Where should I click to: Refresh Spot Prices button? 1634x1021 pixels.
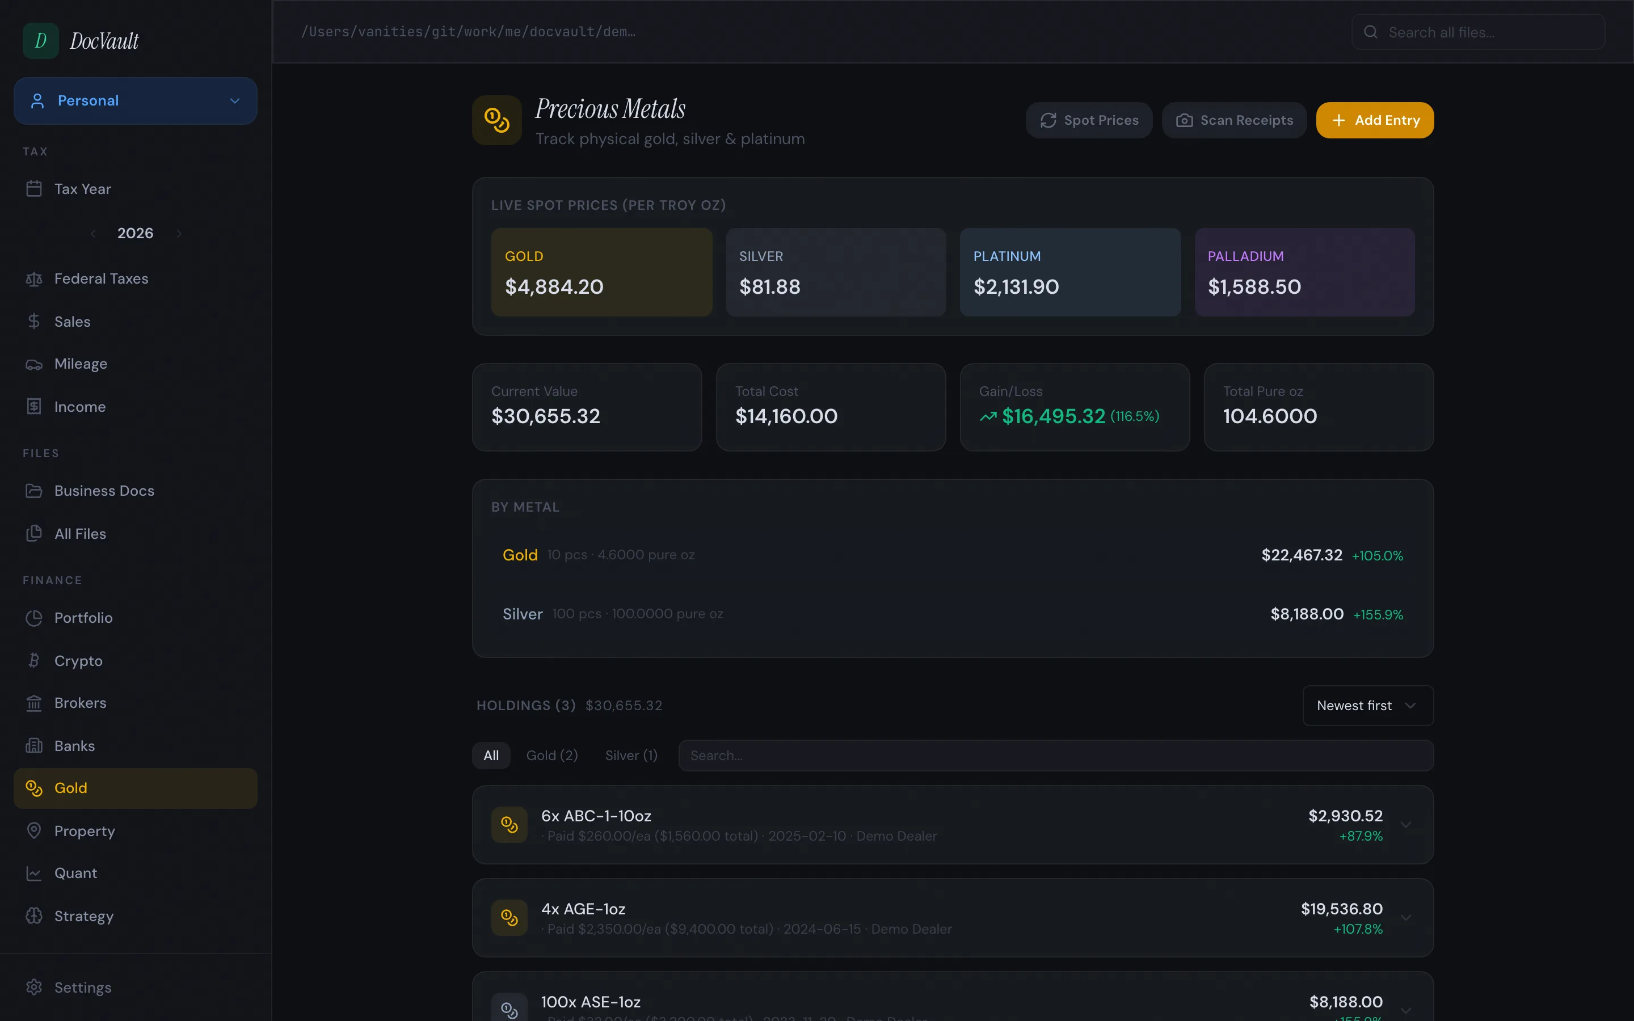coord(1088,120)
